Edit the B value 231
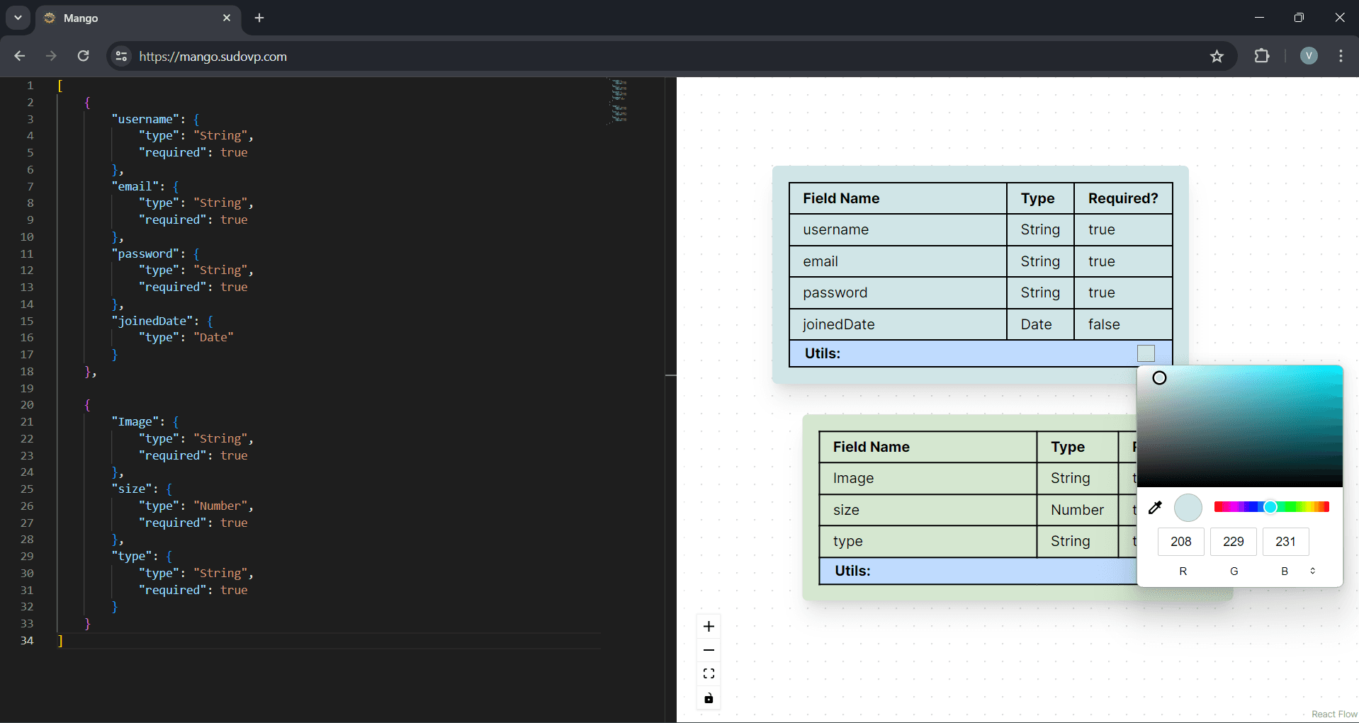This screenshot has width=1359, height=723. click(x=1285, y=542)
